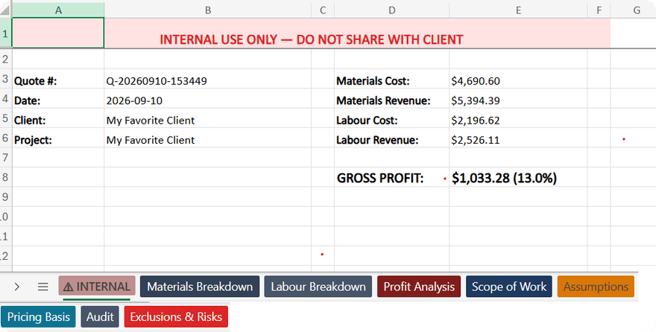The image size is (656, 332).
Task: Open the Scope of Work tab
Action: pyautogui.click(x=508, y=287)
